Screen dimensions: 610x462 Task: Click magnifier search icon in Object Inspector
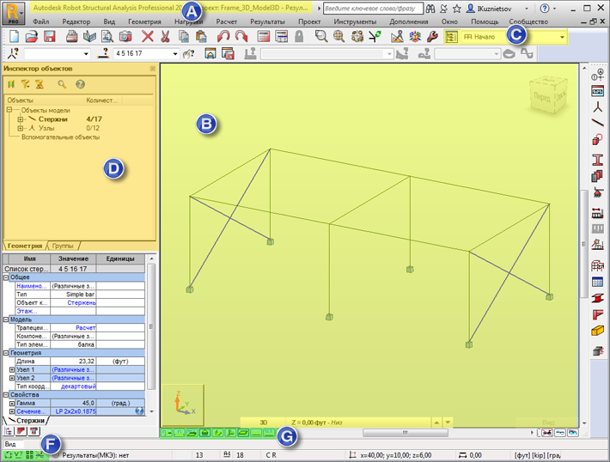point(62,84)
